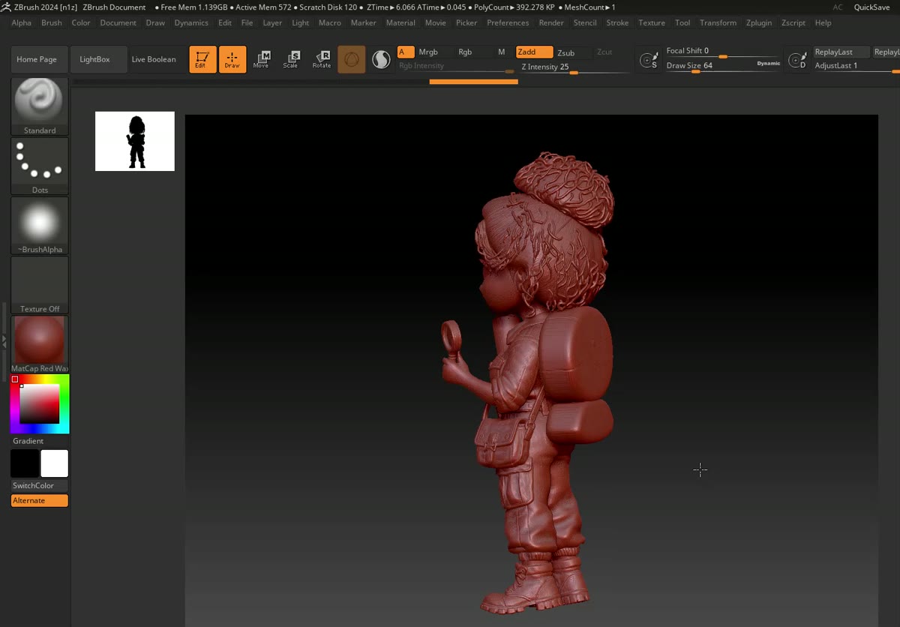Open the Zplugin menu
The width and height of the screenshot is (900, 627).
pos(759,22)
